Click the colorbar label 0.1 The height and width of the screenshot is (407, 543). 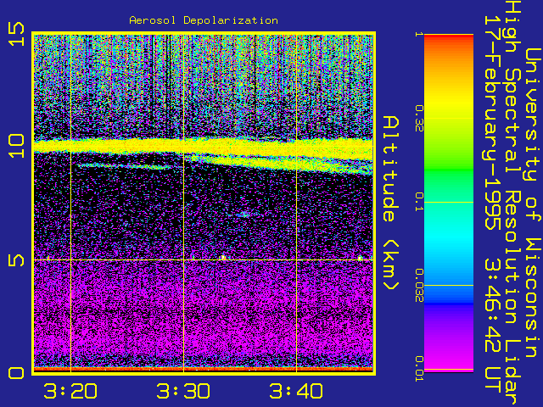click(x=419, y=202)
